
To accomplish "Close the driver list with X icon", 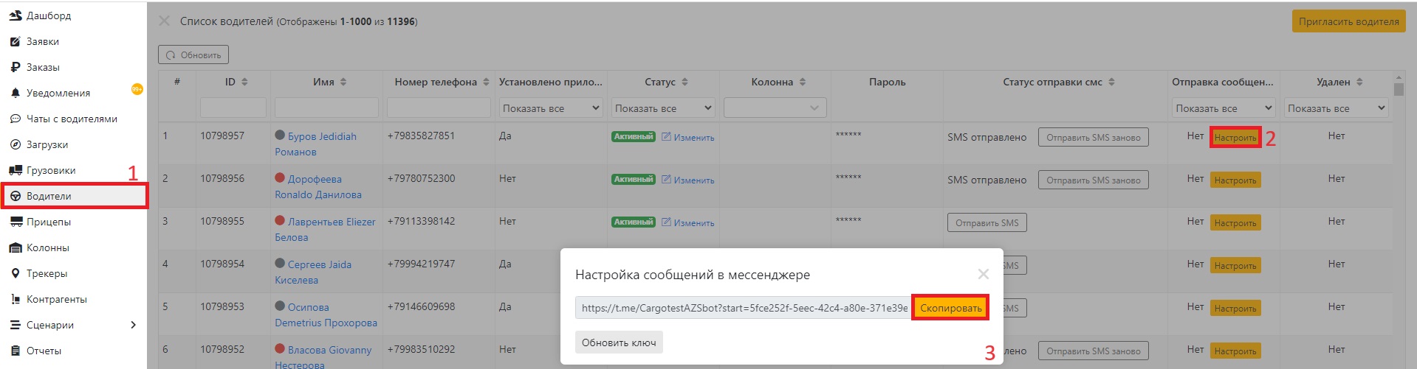I will pyautogui.click(x=165, y=21).
